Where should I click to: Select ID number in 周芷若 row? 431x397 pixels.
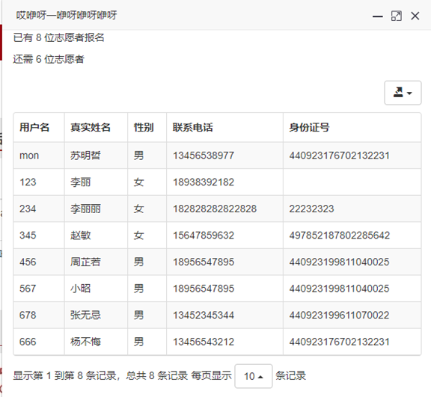click(x=339, y=262)
